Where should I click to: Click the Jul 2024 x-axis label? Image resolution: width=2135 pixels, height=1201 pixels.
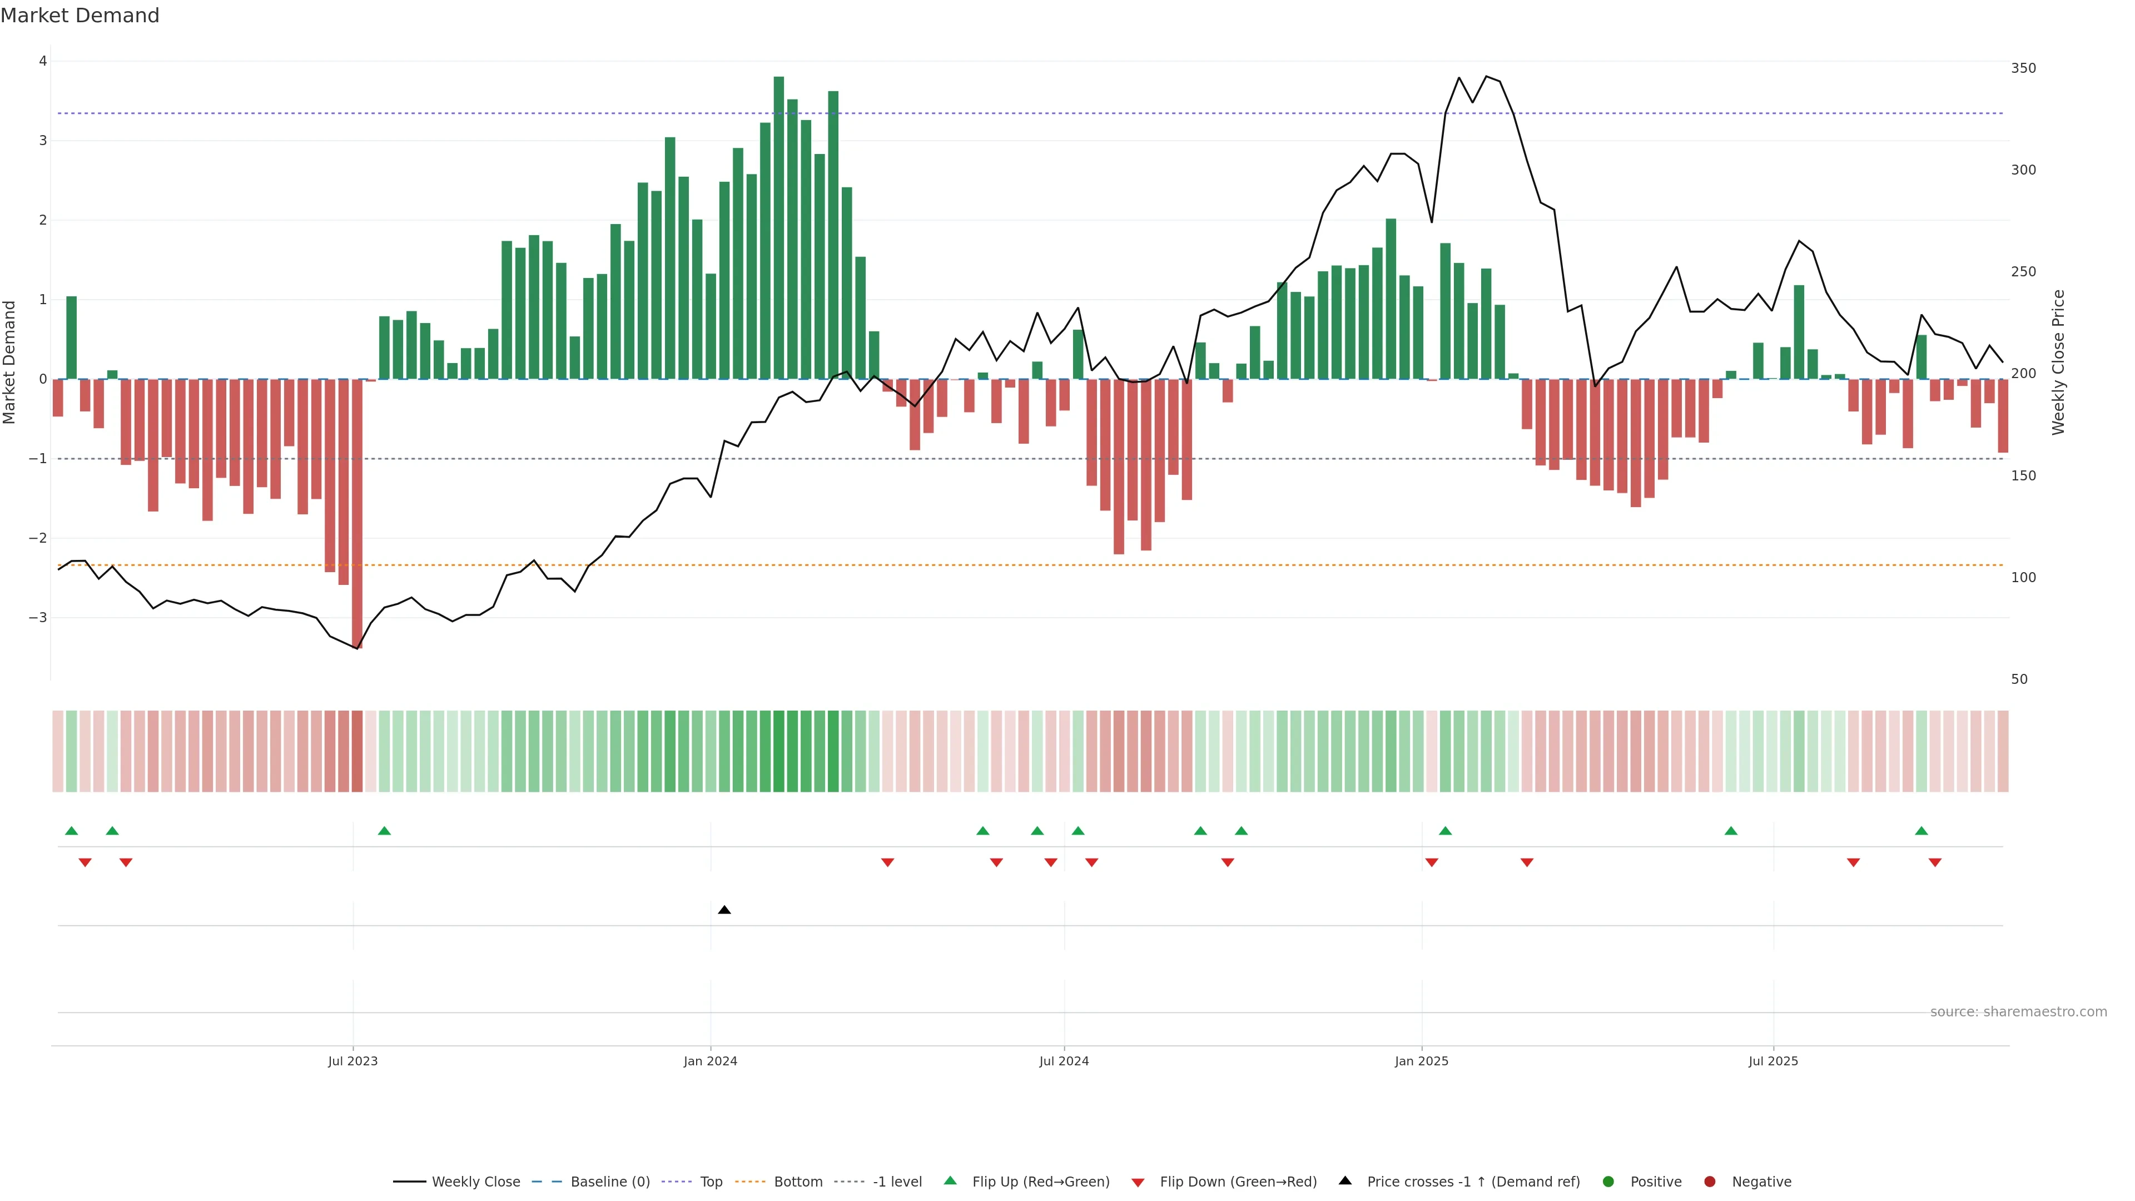(x=1064, y=1061)
